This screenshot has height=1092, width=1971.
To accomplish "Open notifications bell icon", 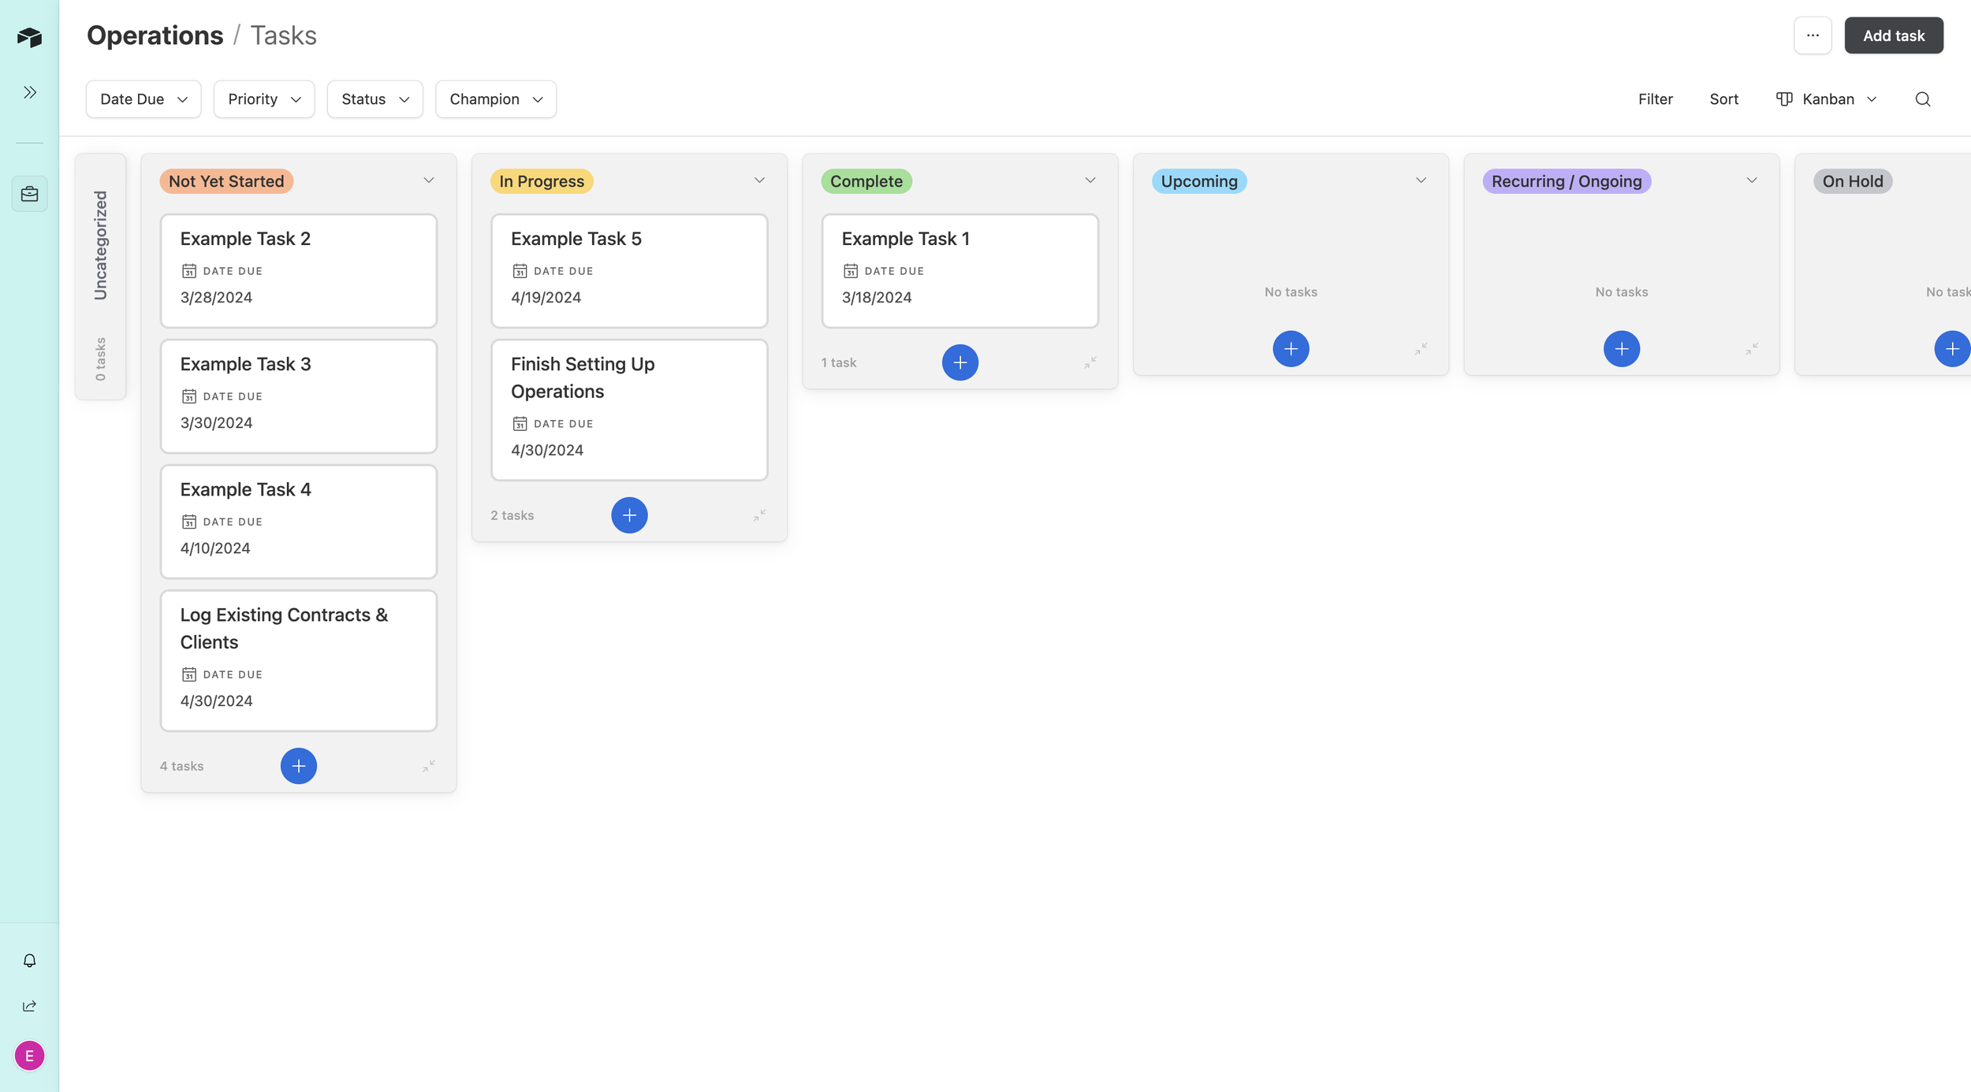I will pos(29,960).
